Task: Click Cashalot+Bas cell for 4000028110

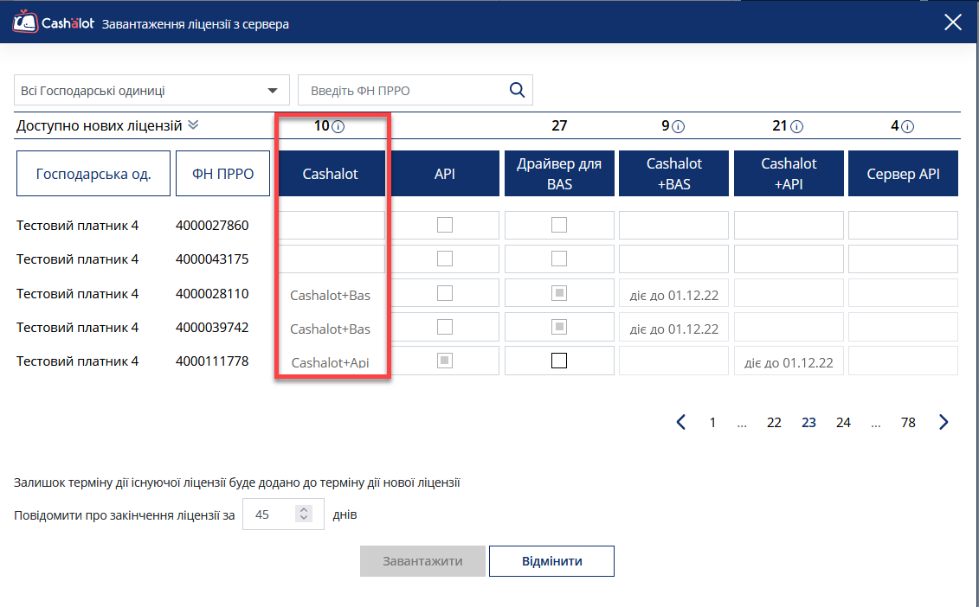Action: click(331, 295)
